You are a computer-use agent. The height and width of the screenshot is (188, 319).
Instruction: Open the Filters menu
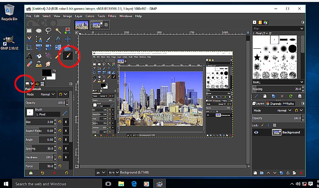coord(112,16)
